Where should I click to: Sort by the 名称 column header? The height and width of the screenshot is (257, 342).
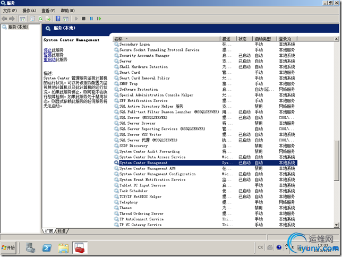(166, 39)
